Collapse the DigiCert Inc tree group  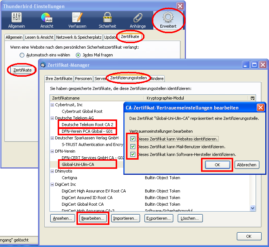click(x=52, y=184)
